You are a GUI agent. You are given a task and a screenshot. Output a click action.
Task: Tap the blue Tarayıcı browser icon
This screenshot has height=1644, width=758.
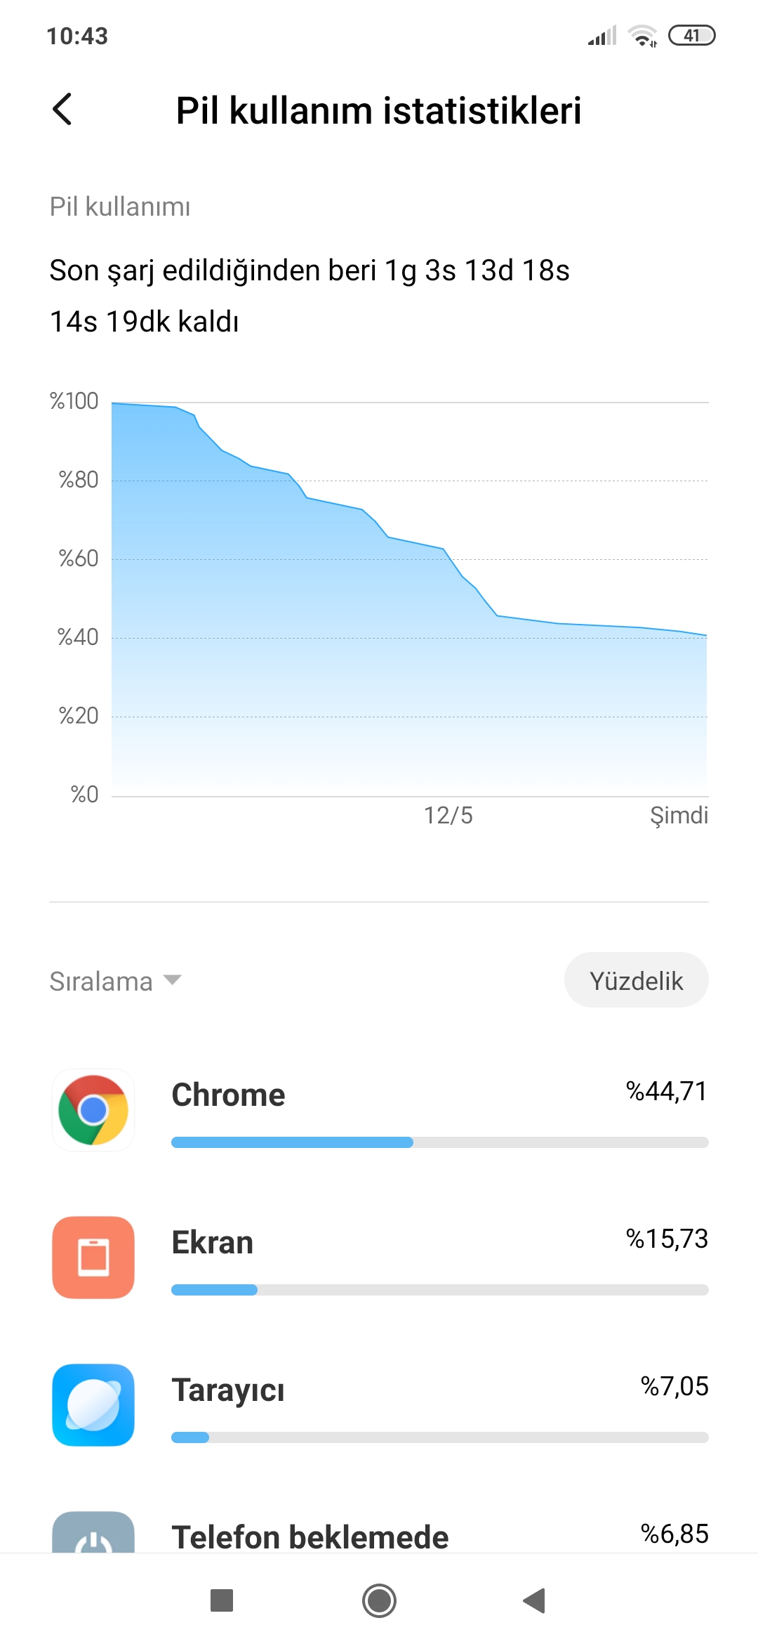click(x=93, y=1405)
